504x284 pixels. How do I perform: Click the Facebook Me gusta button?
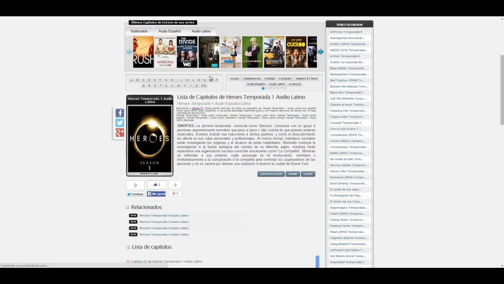tap(156, 194)
